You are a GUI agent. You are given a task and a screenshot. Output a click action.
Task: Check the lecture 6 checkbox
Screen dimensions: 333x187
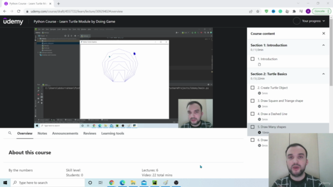252,140
